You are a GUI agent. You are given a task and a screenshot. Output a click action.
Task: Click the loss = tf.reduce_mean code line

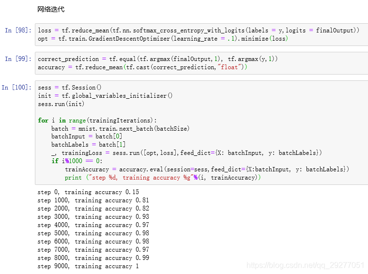pyautogui.click(x=199, y=30)
